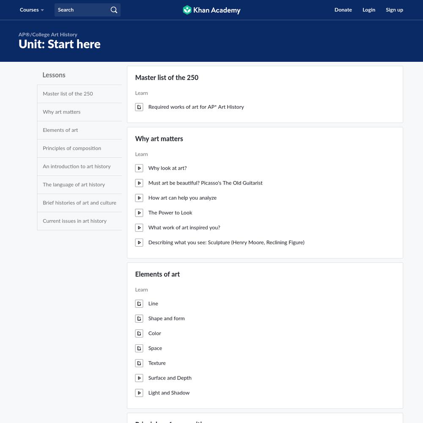The image size is (423, 423).
Task: Select Principles of composition in Lessons sidebar
Action: [72, 148]
